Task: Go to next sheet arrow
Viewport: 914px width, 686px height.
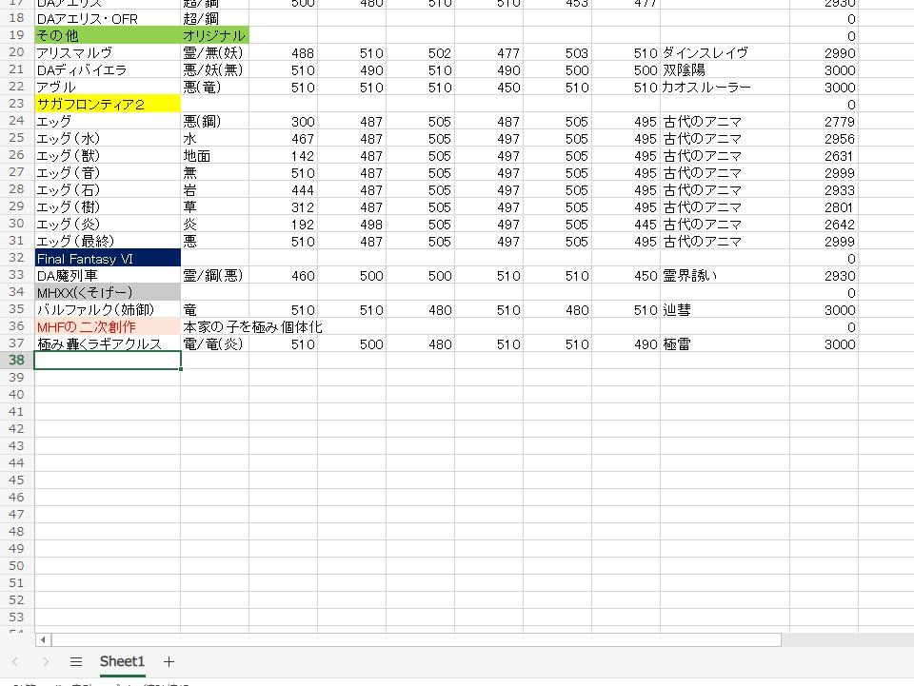Action: 46,661
